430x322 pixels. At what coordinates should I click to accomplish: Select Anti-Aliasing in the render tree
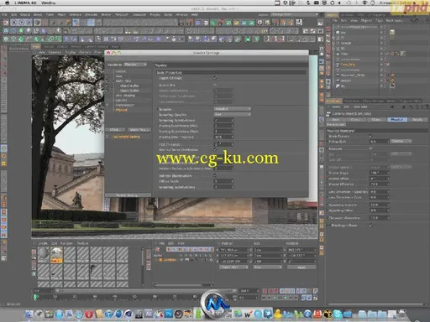[125, 96]
